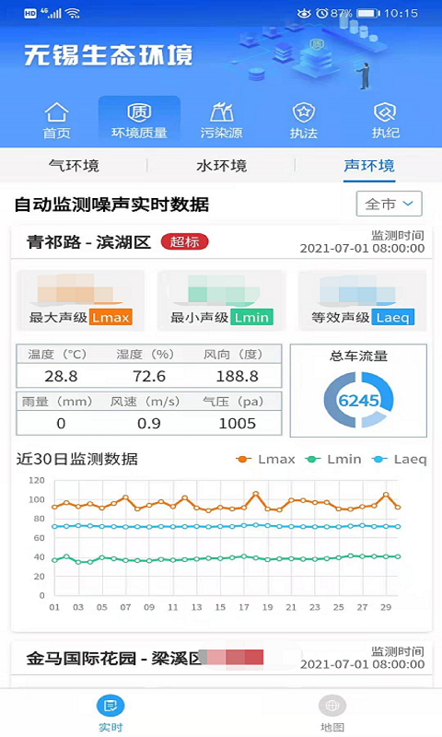Tap the 总车流量 6245 donut chart
The width and height of the screenshot is (442, 737).
coord(358,400)
